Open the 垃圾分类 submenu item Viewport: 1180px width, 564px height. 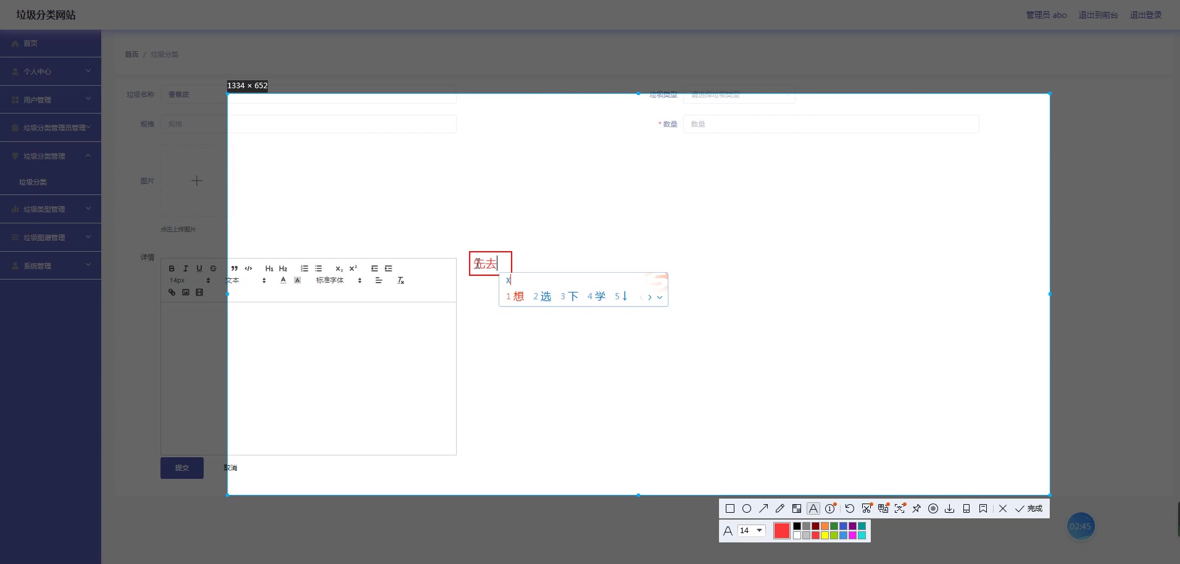(51, 182)
